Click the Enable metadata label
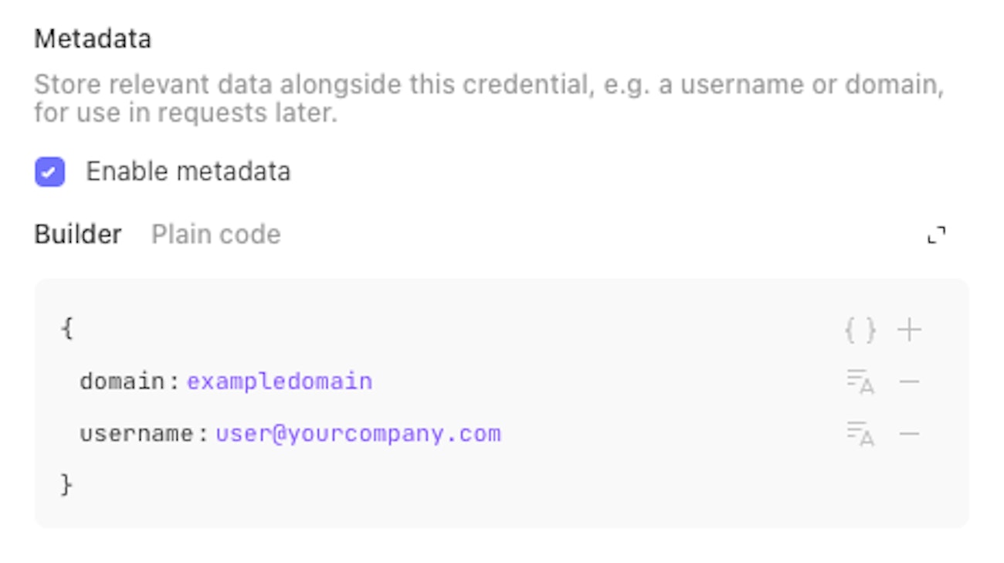1004x563 pixels. pos(188,171)
